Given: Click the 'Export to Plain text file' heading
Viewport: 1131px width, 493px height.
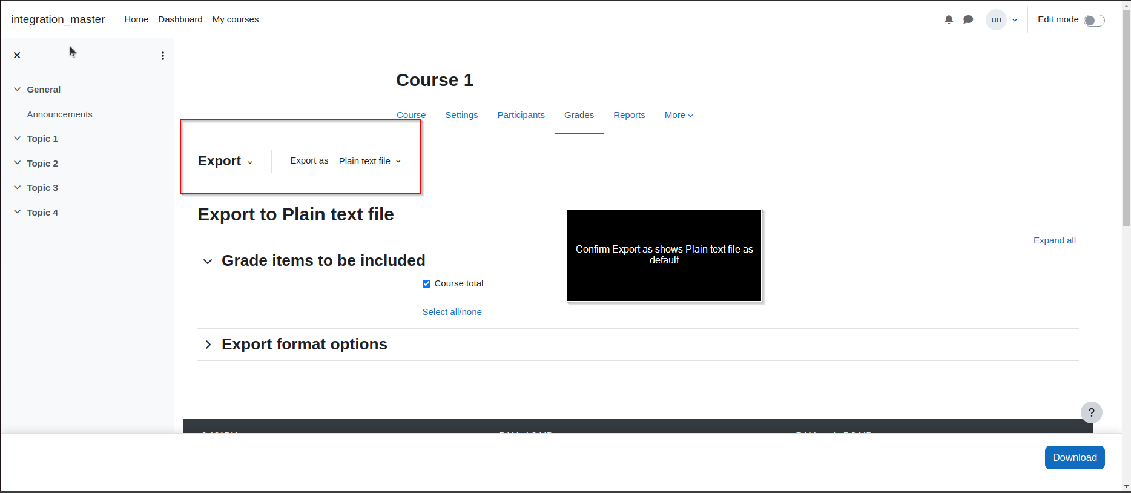Looking at the screenshot, I should 295,214.
